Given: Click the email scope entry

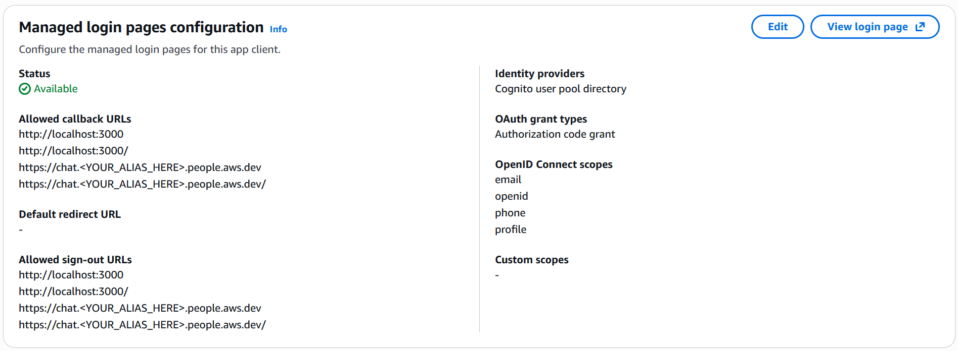Looking at the screenshot, I should (508, 179).
